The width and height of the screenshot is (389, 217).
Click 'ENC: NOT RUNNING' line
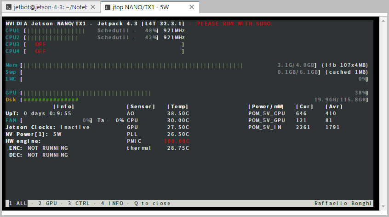click(x=39, y=148)
